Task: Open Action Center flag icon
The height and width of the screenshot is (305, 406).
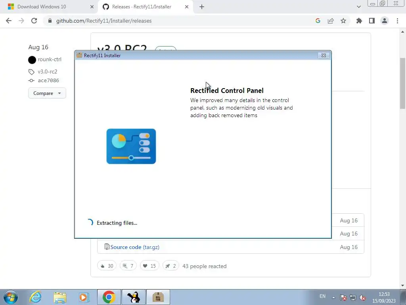Action: pos(343,297)
